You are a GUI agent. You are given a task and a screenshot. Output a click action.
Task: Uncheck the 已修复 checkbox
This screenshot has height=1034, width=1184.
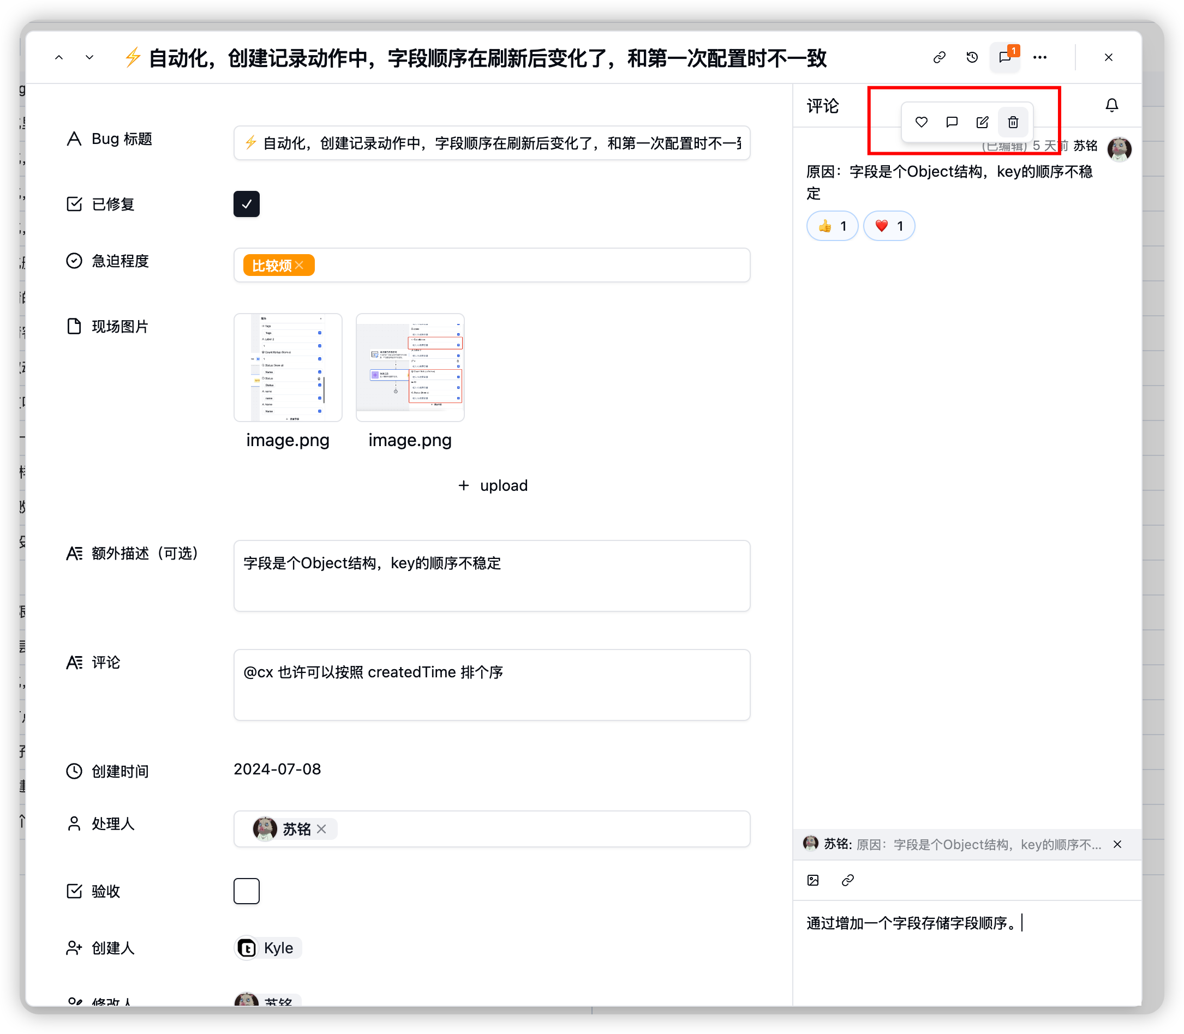[x=247, y=203]
